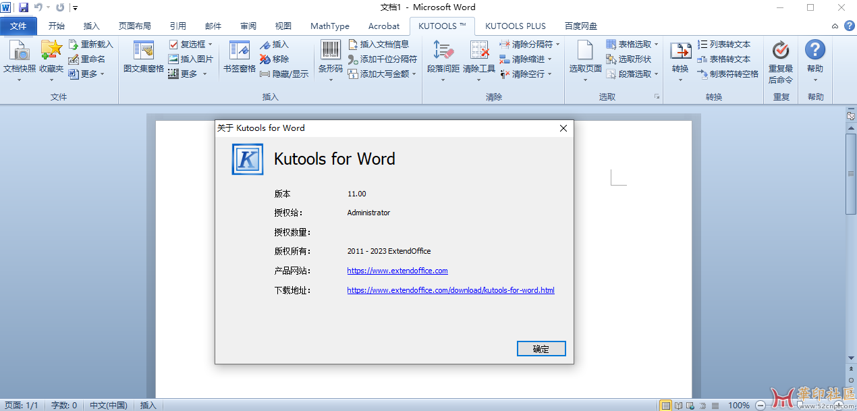Open the 收藏夹 (Favorites) folder icon
This screenshot has width=857, height=411.
51,51
